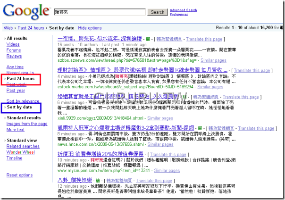Open Advanced Search link
Image resolution: width=285 pixels, height=200 pixels.
coord(183,10)
